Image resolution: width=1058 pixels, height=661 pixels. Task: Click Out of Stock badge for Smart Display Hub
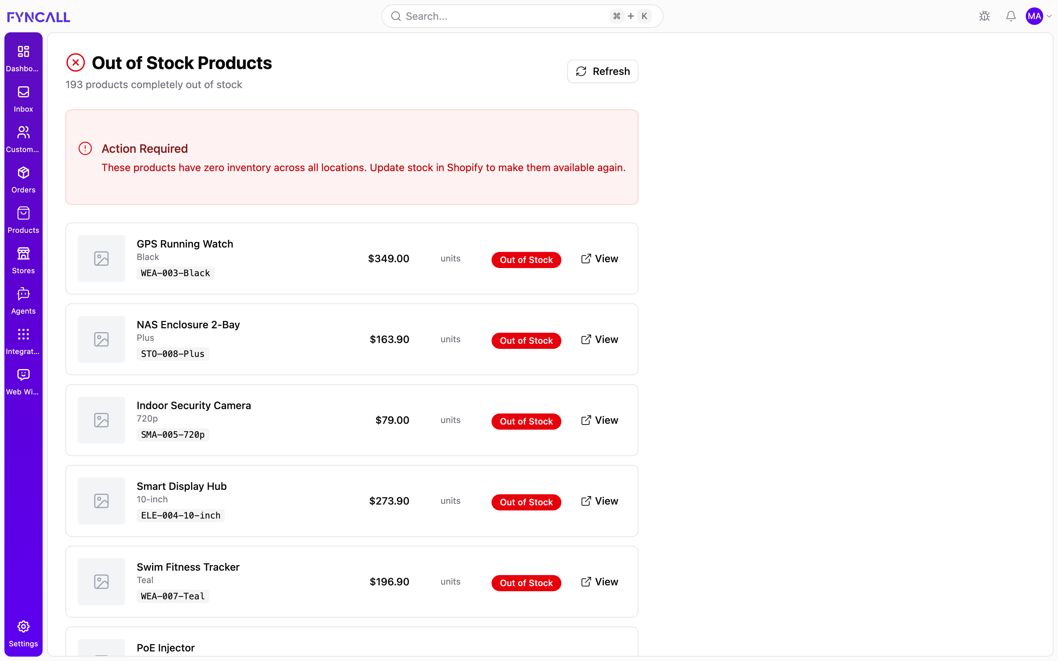pyautogui.click(x=526, y=503)
